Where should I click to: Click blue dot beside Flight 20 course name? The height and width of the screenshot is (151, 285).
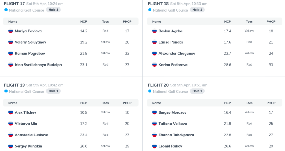[150, 91]
